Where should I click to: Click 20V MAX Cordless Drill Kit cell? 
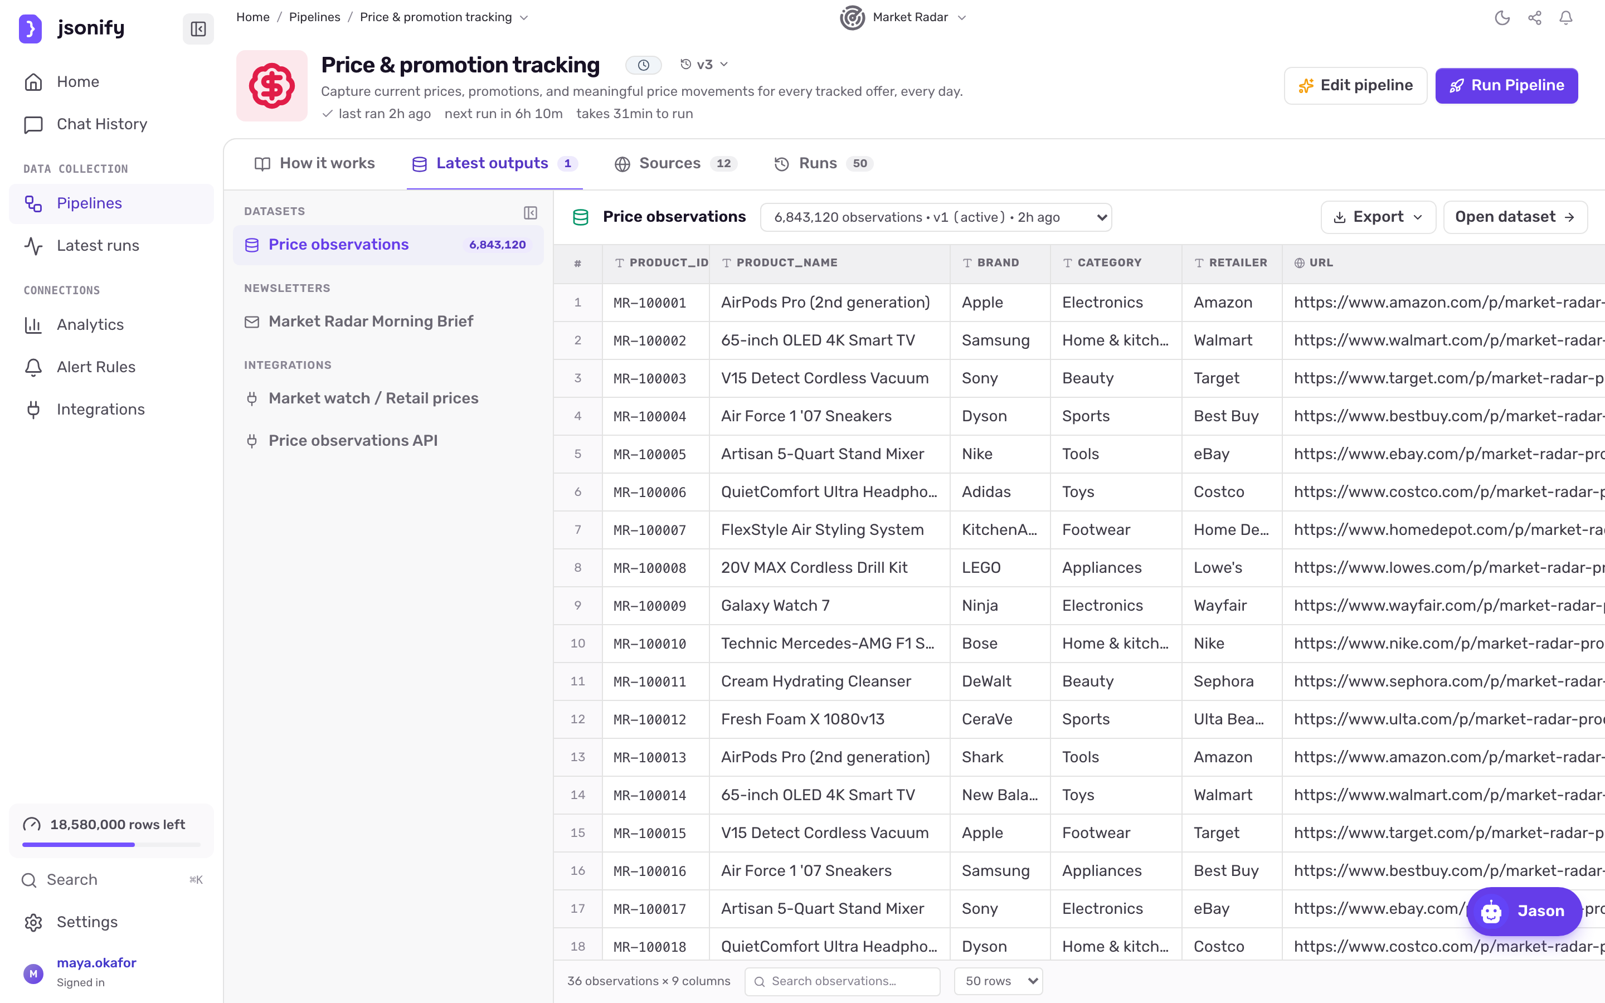tap(829, 568)
